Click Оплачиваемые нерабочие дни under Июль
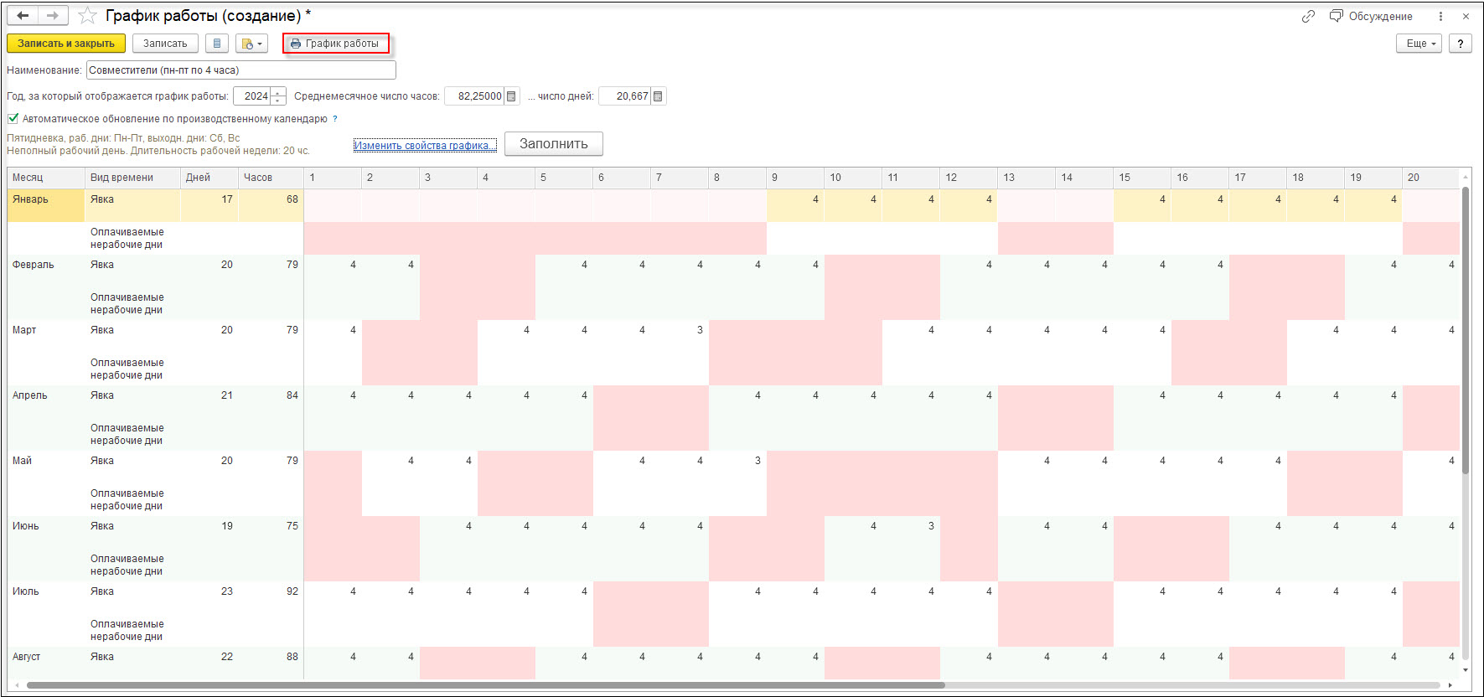 132,630
